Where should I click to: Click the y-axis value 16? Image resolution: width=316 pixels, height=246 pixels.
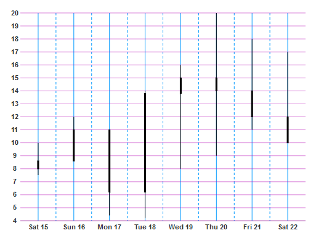pyautogui.click(x=15, y=65)
